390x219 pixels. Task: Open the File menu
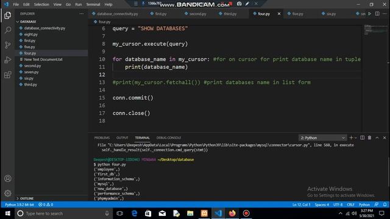pos(16,4)
